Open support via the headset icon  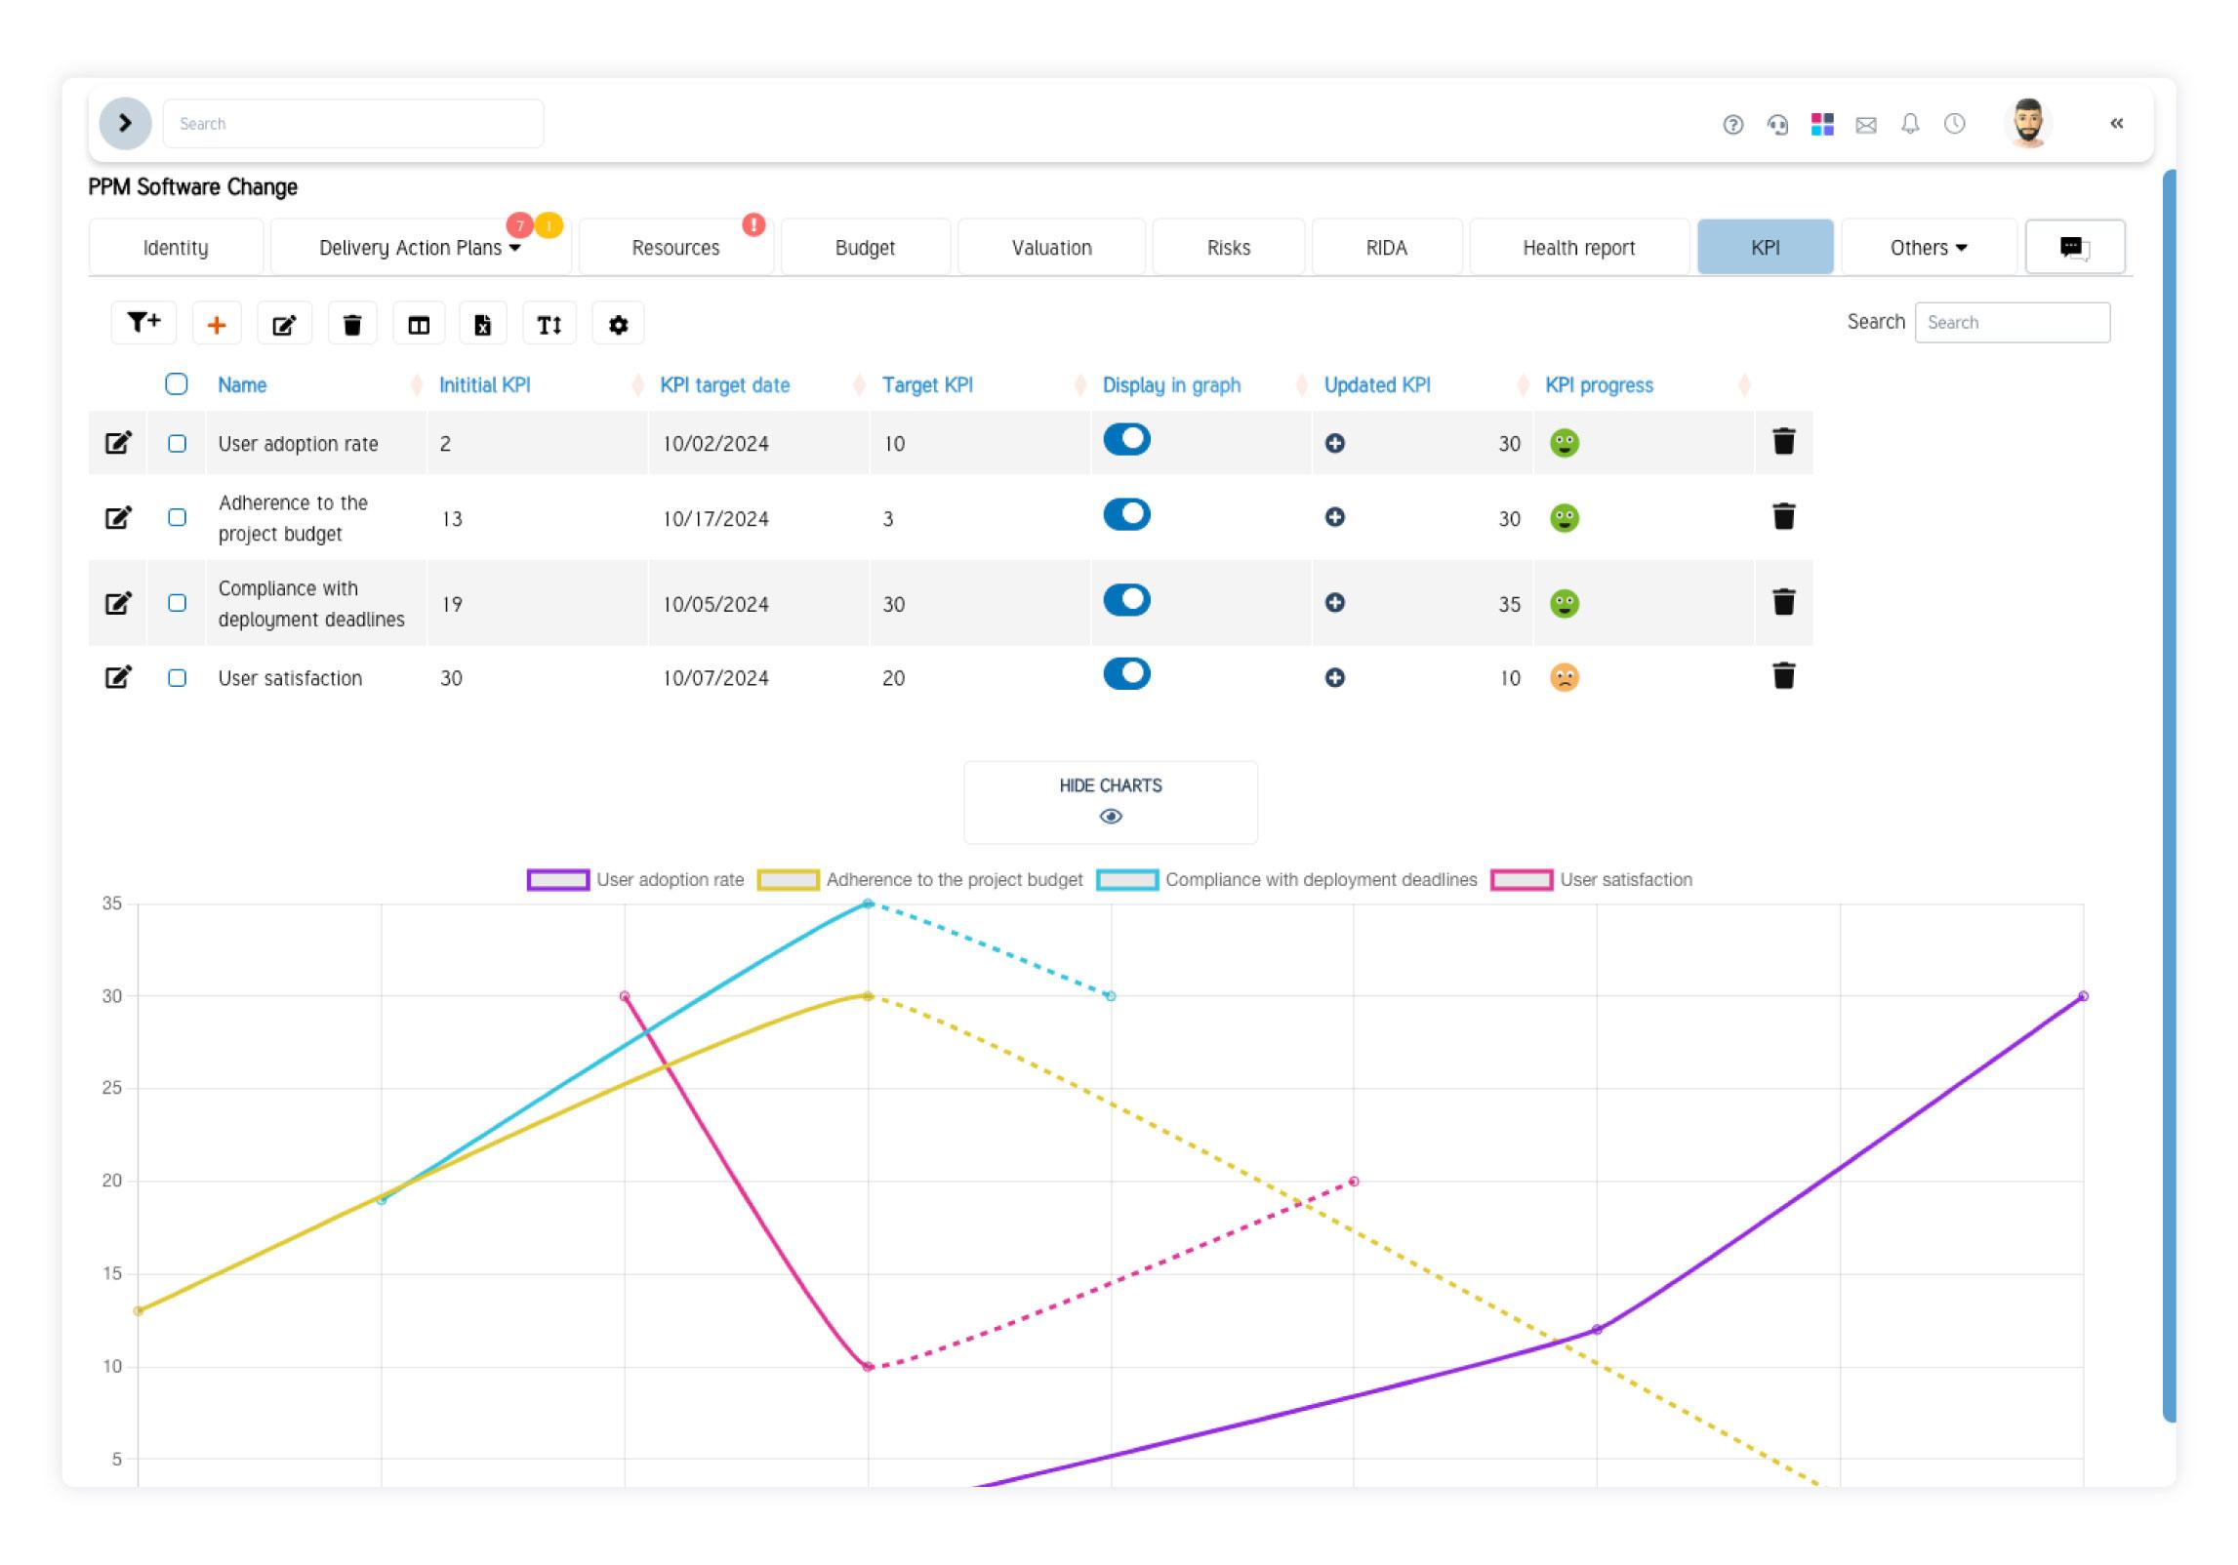click(x=1776, y=124)
